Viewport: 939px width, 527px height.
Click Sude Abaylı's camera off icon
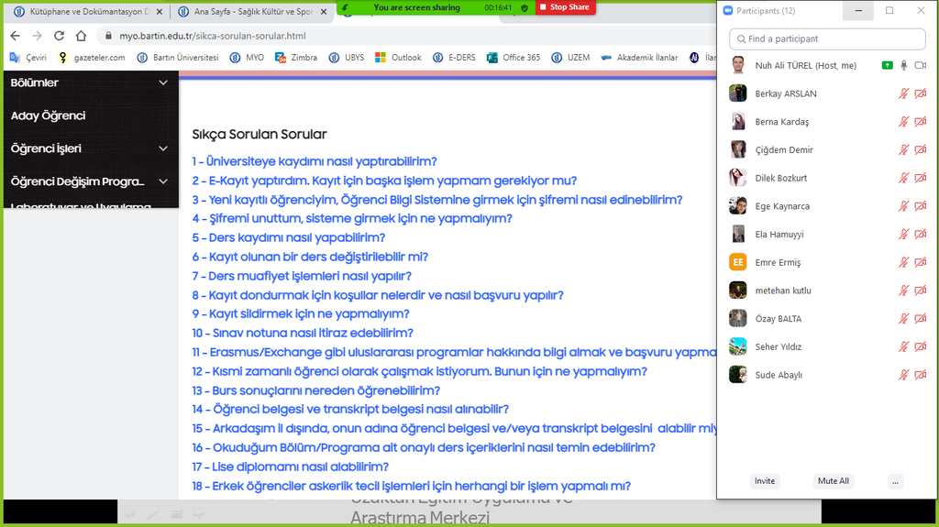coord(921,375)
